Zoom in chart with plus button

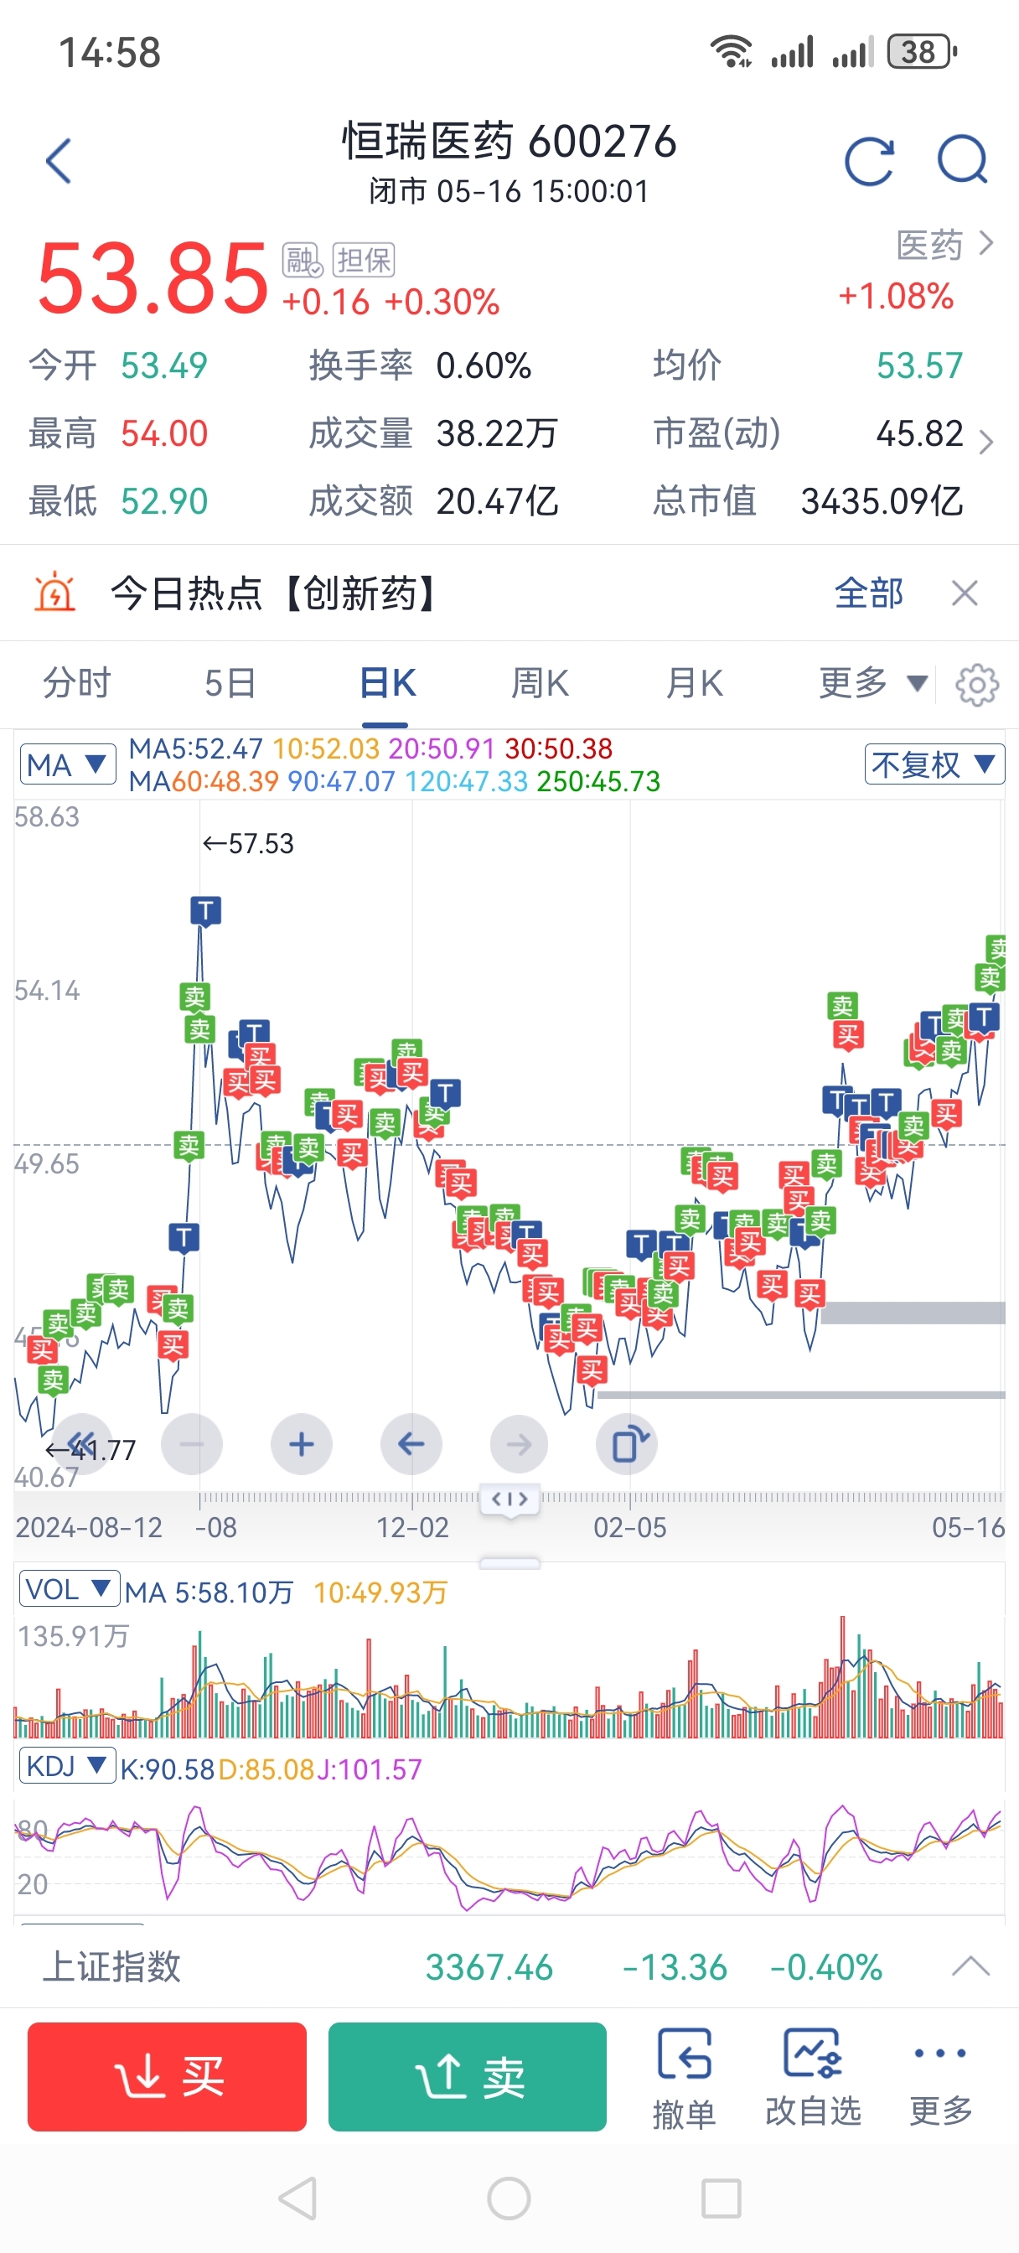pos(302,1444)
